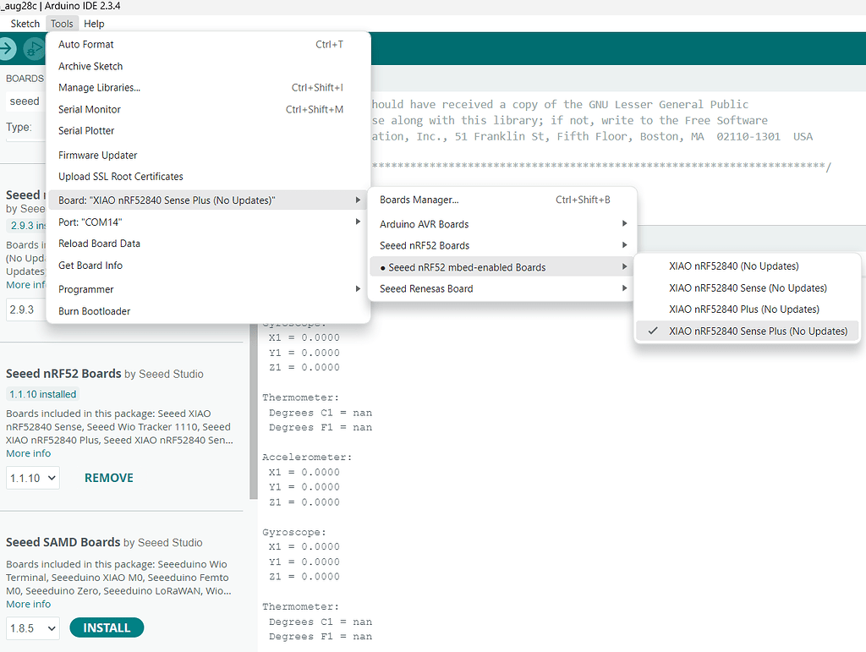Open the Sketch menu
The image size is (866, 652).
coord(25,24)
